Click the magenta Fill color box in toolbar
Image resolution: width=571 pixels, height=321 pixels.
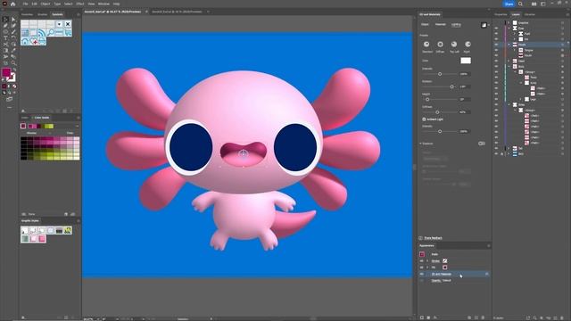[6, 73]
